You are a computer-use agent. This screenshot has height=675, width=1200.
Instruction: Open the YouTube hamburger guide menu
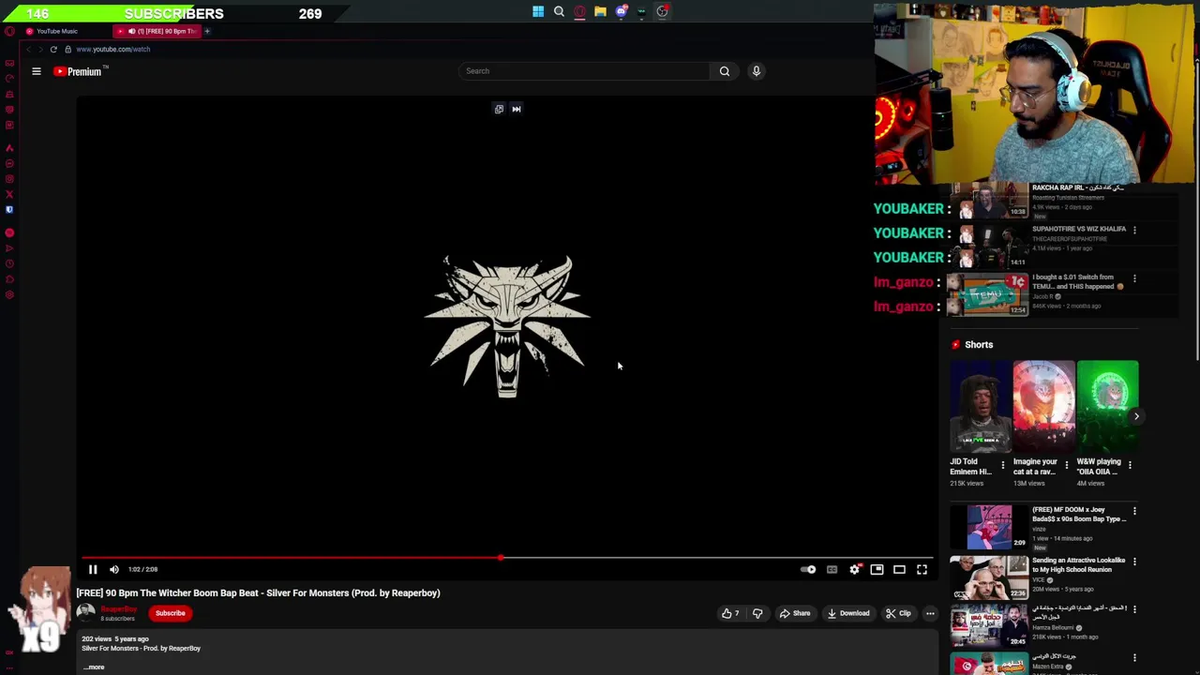pyautogui.click(x=37, y=71)
